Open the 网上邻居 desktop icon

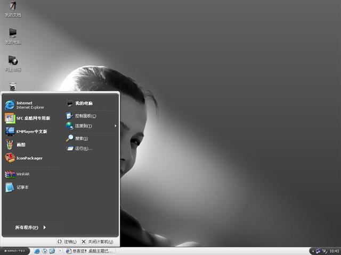tap(13, 63)
